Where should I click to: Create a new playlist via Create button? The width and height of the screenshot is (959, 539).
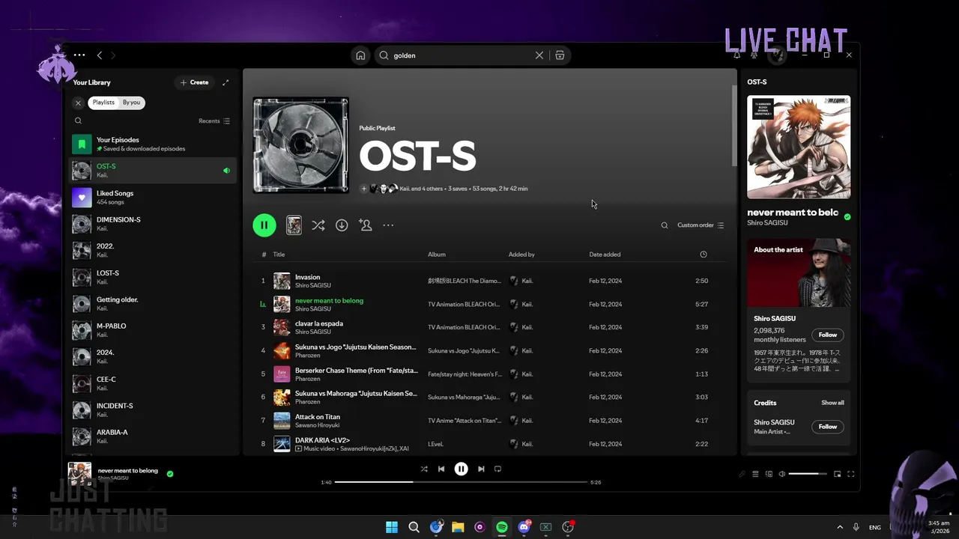pos(195,82)
